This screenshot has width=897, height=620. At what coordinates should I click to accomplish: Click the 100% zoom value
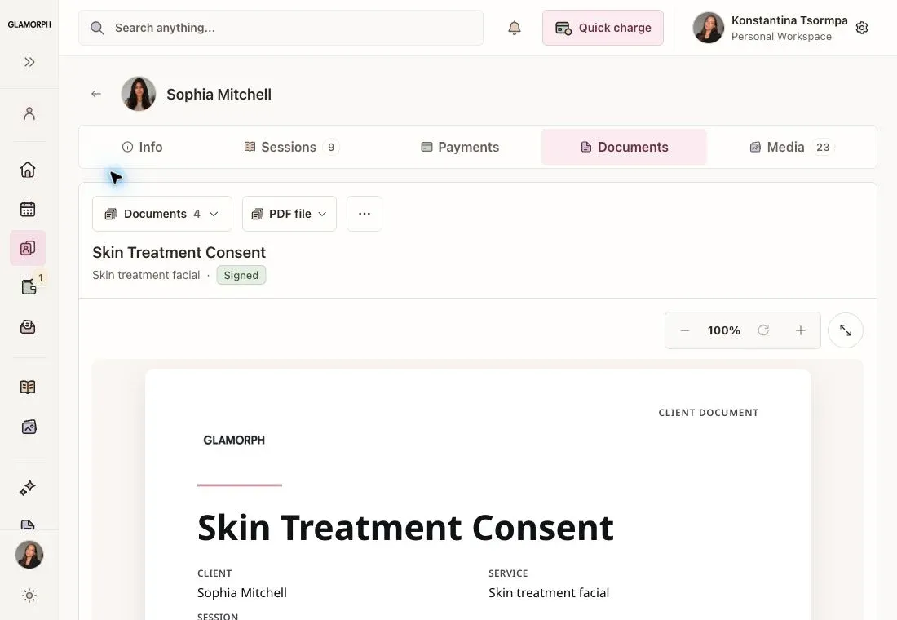723,330
